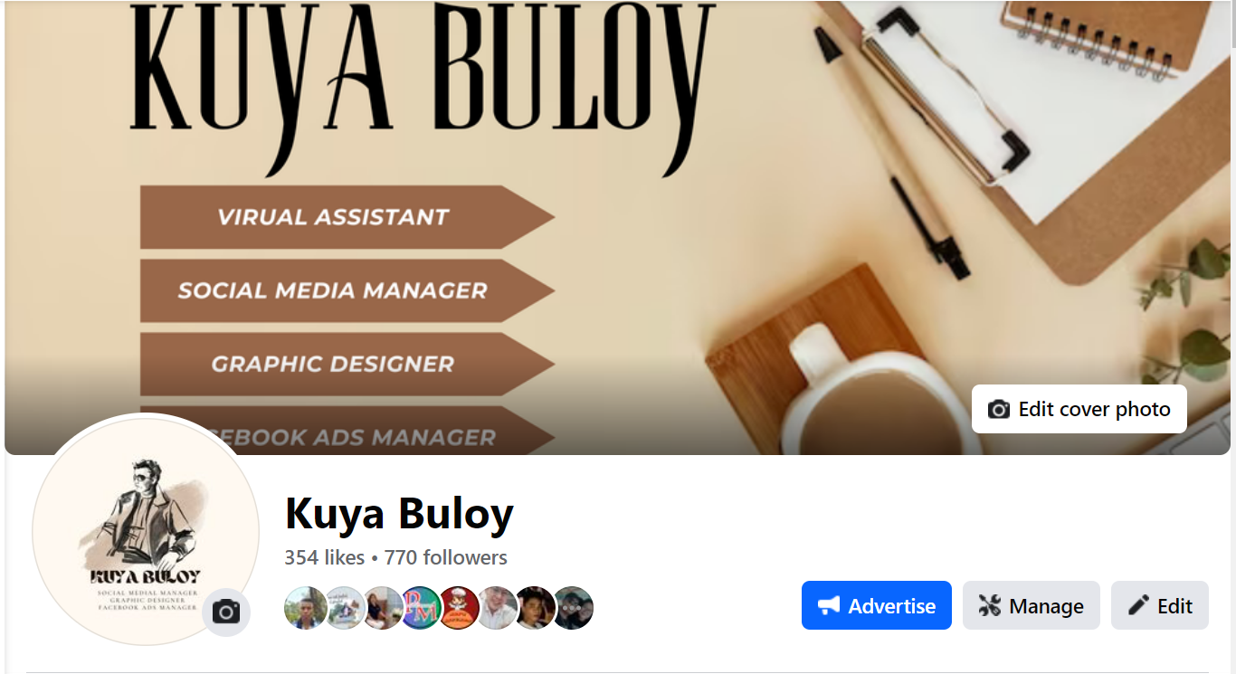Open the chef cartoon follower avatar
Screen dimensions: 1236x674
[459, 608]
